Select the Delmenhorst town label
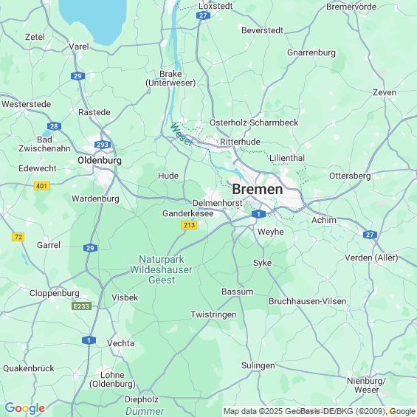417x417 pixels. click(x=218, y=203)
